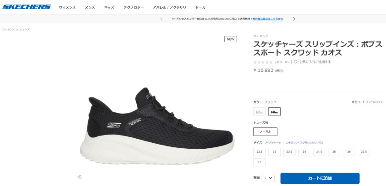Image resolution: width=386 pixels, height=186 pixels.
Task: Show next promo banner with right arrow
Action: (294, 19)
